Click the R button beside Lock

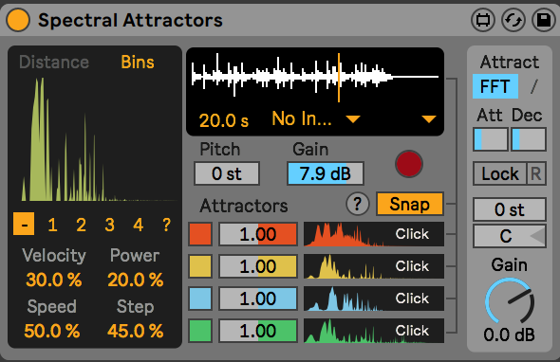536,173
